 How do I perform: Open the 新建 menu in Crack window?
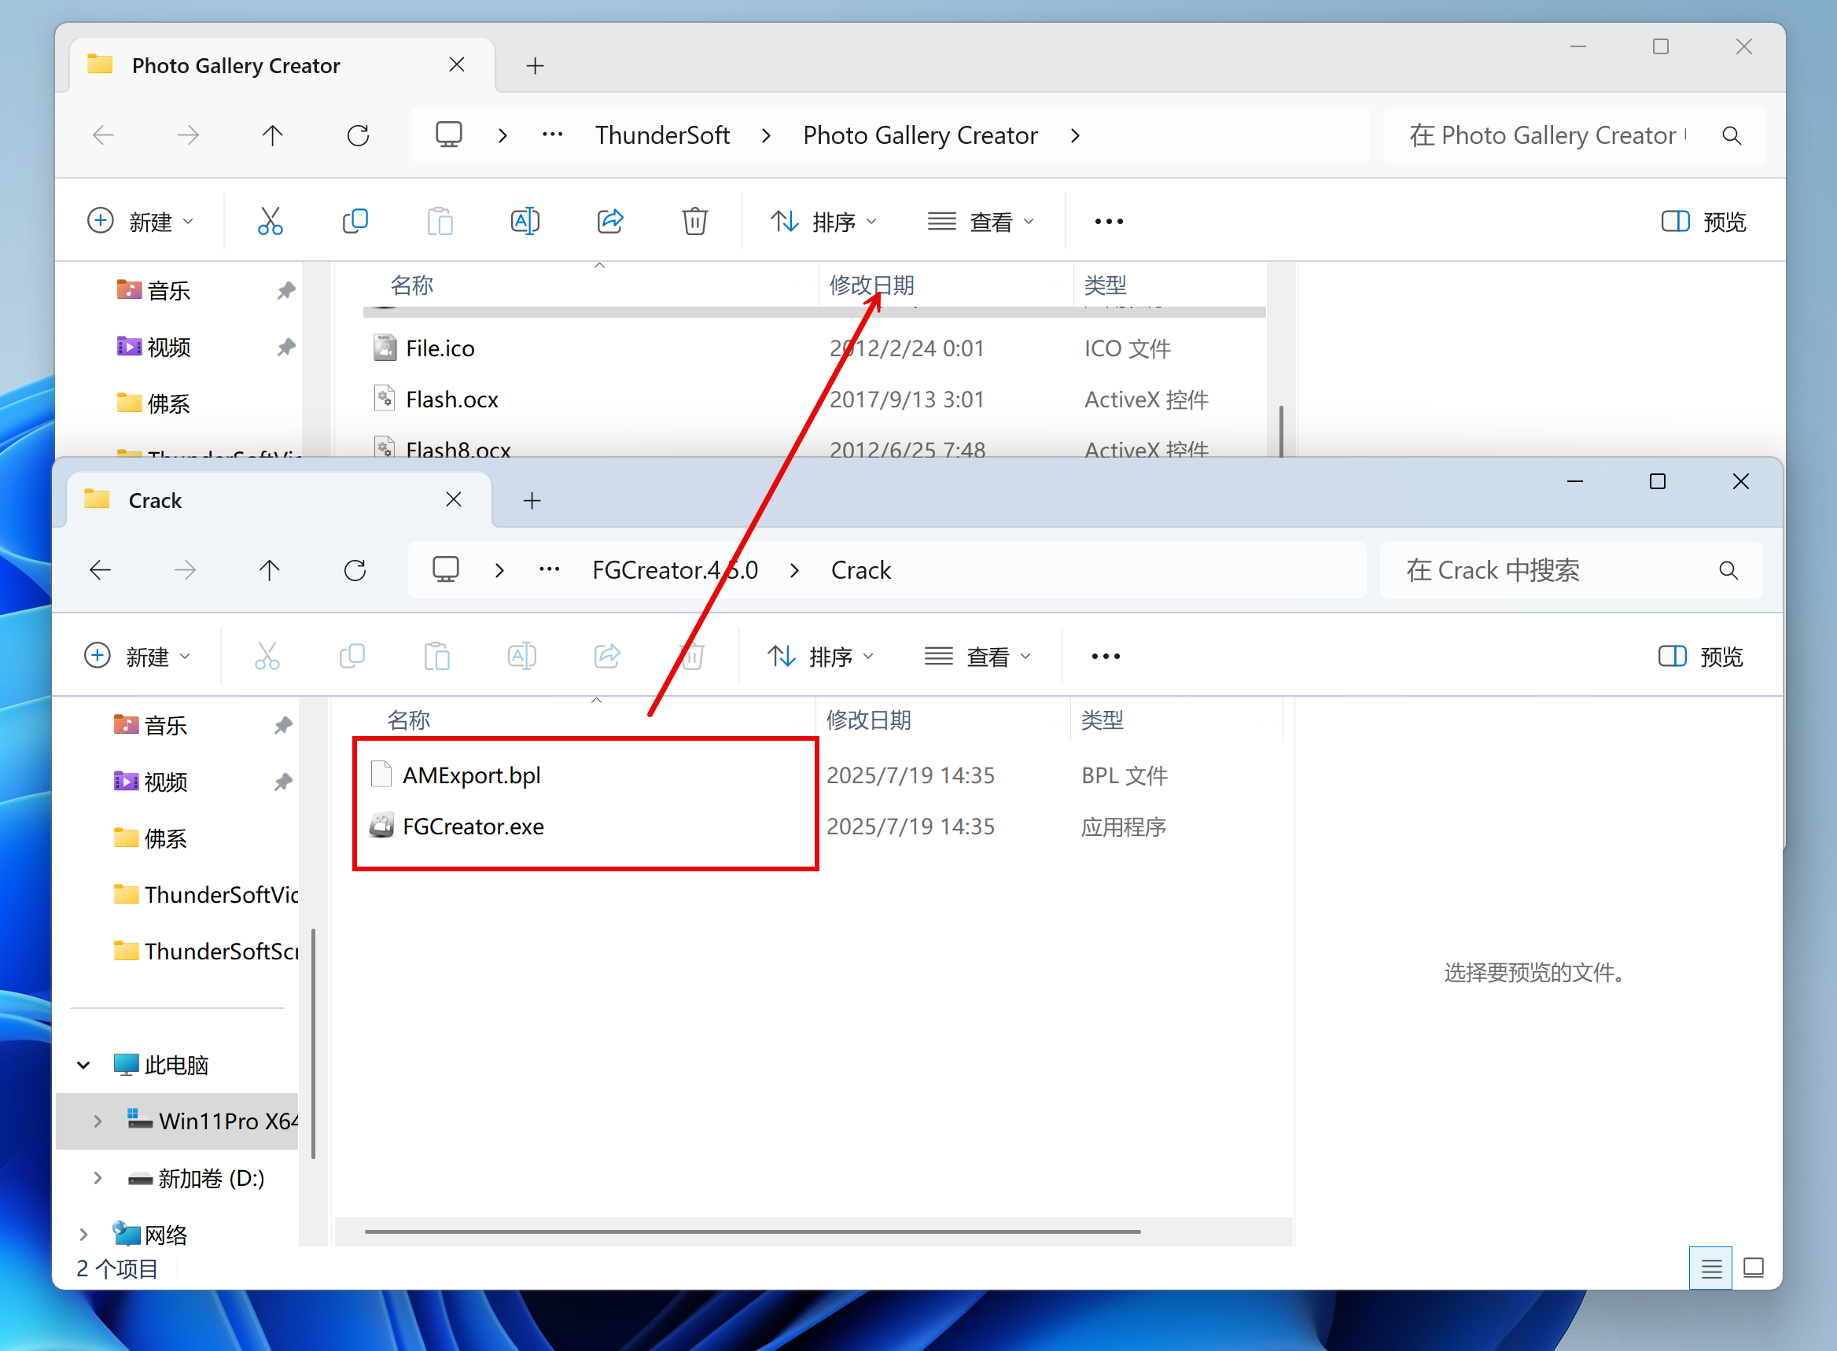click(x=138, y=656)
